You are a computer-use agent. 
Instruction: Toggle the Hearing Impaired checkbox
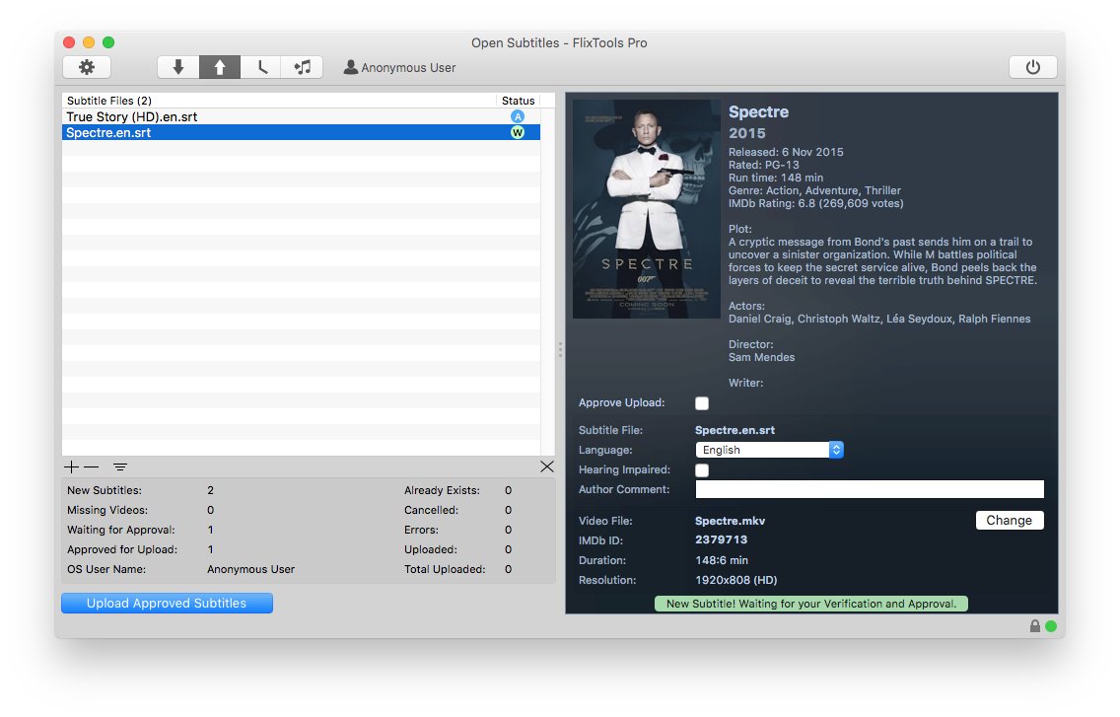coord(702,470)
